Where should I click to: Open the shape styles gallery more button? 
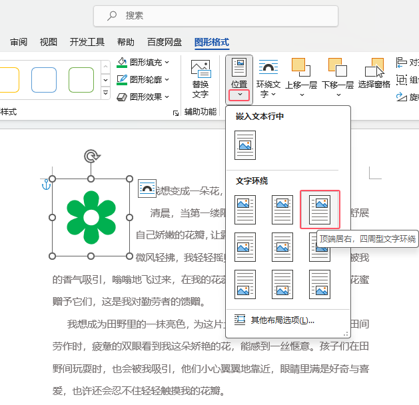[105, 93]
